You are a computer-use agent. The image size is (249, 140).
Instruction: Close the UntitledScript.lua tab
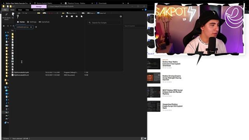31,27
